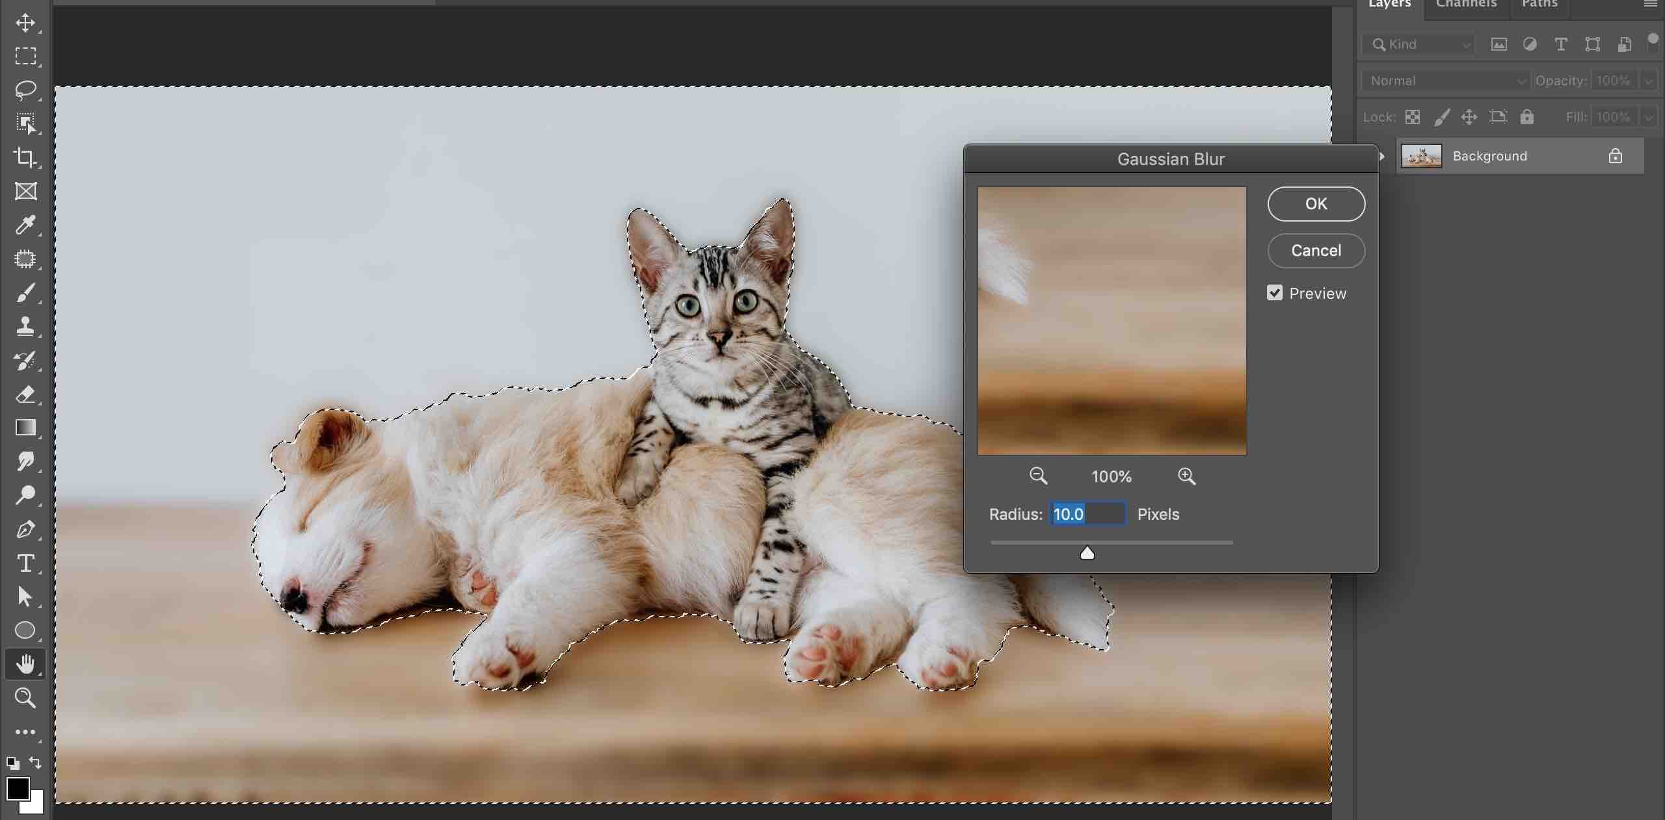The width and height of the screenshot is (1665, 820).
Task: Open the Opacity dropdown arrow
Action: point(1649,81)
